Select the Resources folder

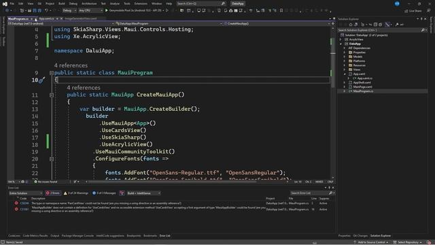(360, 65)
